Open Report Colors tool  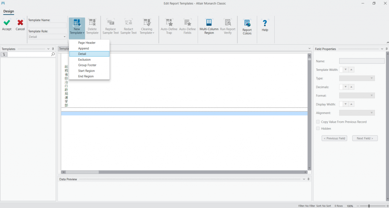coord(247,27)
